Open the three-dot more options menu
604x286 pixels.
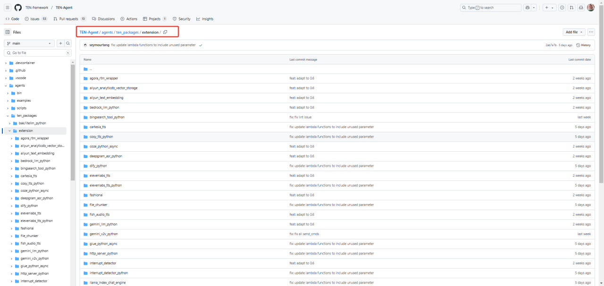(x=591, y=32)
